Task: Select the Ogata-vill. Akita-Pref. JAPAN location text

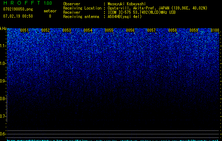Action: pyautogui.click(x=157, y=8)
